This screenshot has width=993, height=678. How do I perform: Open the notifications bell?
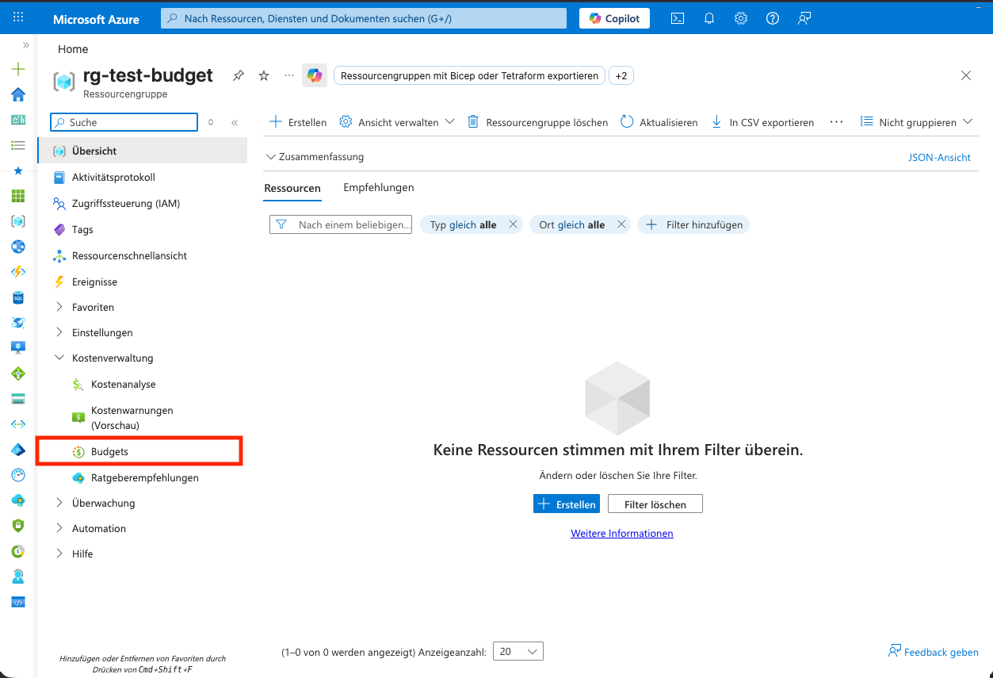coord(709,18)
